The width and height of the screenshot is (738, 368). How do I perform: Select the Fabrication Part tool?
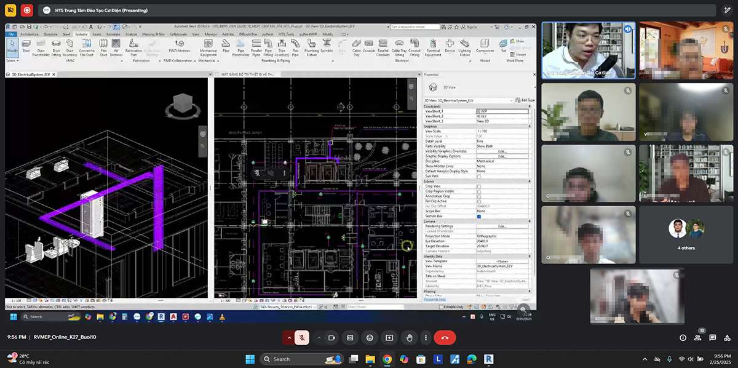click(x=134, y=48)
